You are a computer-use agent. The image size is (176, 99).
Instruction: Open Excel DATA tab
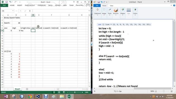click(x=50, y=5)
